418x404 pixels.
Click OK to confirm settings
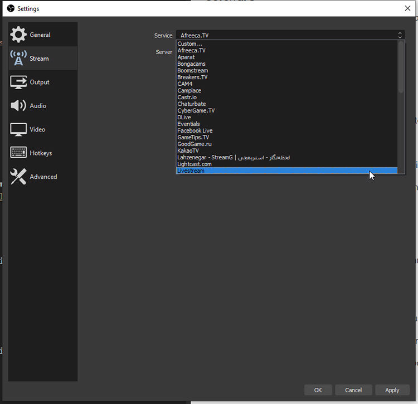[318, 390]
